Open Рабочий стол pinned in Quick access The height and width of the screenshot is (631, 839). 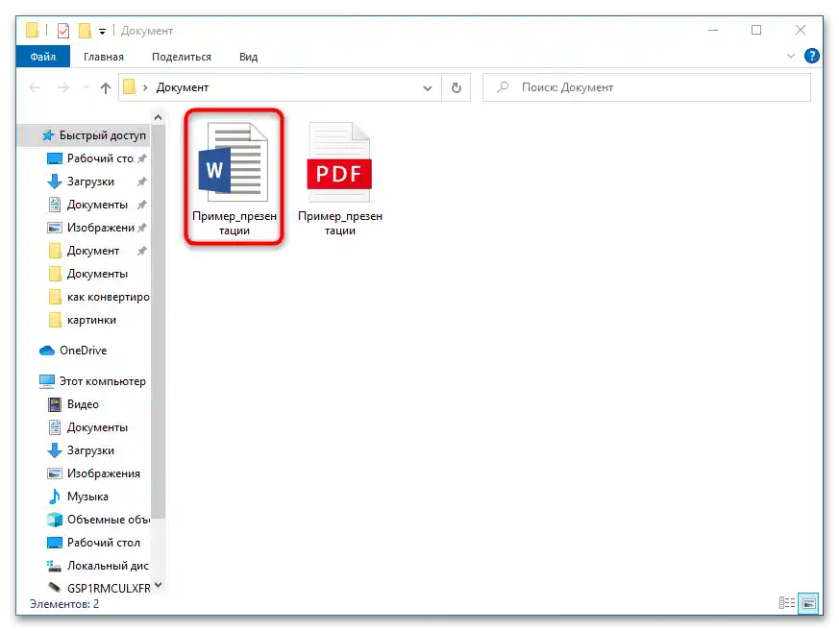tap(96, 158)
